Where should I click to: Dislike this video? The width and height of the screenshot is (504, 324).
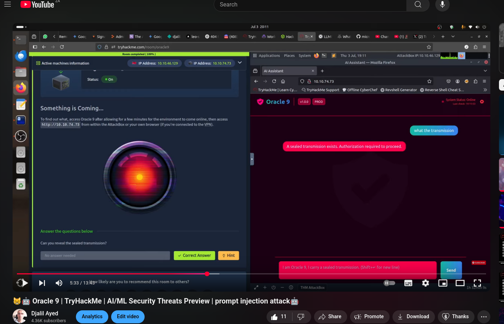pos(301,316)
